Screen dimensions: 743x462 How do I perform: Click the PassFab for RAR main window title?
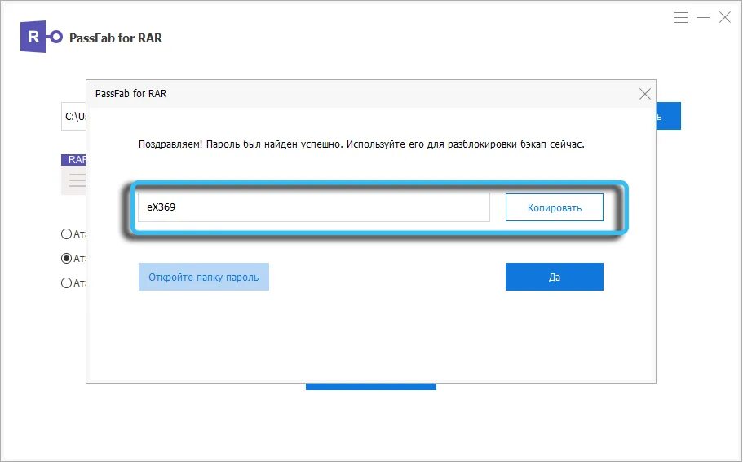116,38
